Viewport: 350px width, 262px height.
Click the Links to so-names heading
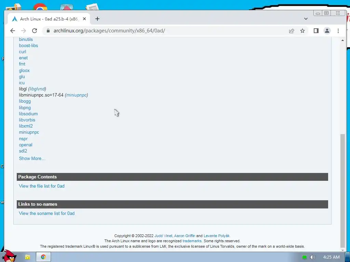pos(38,204)
